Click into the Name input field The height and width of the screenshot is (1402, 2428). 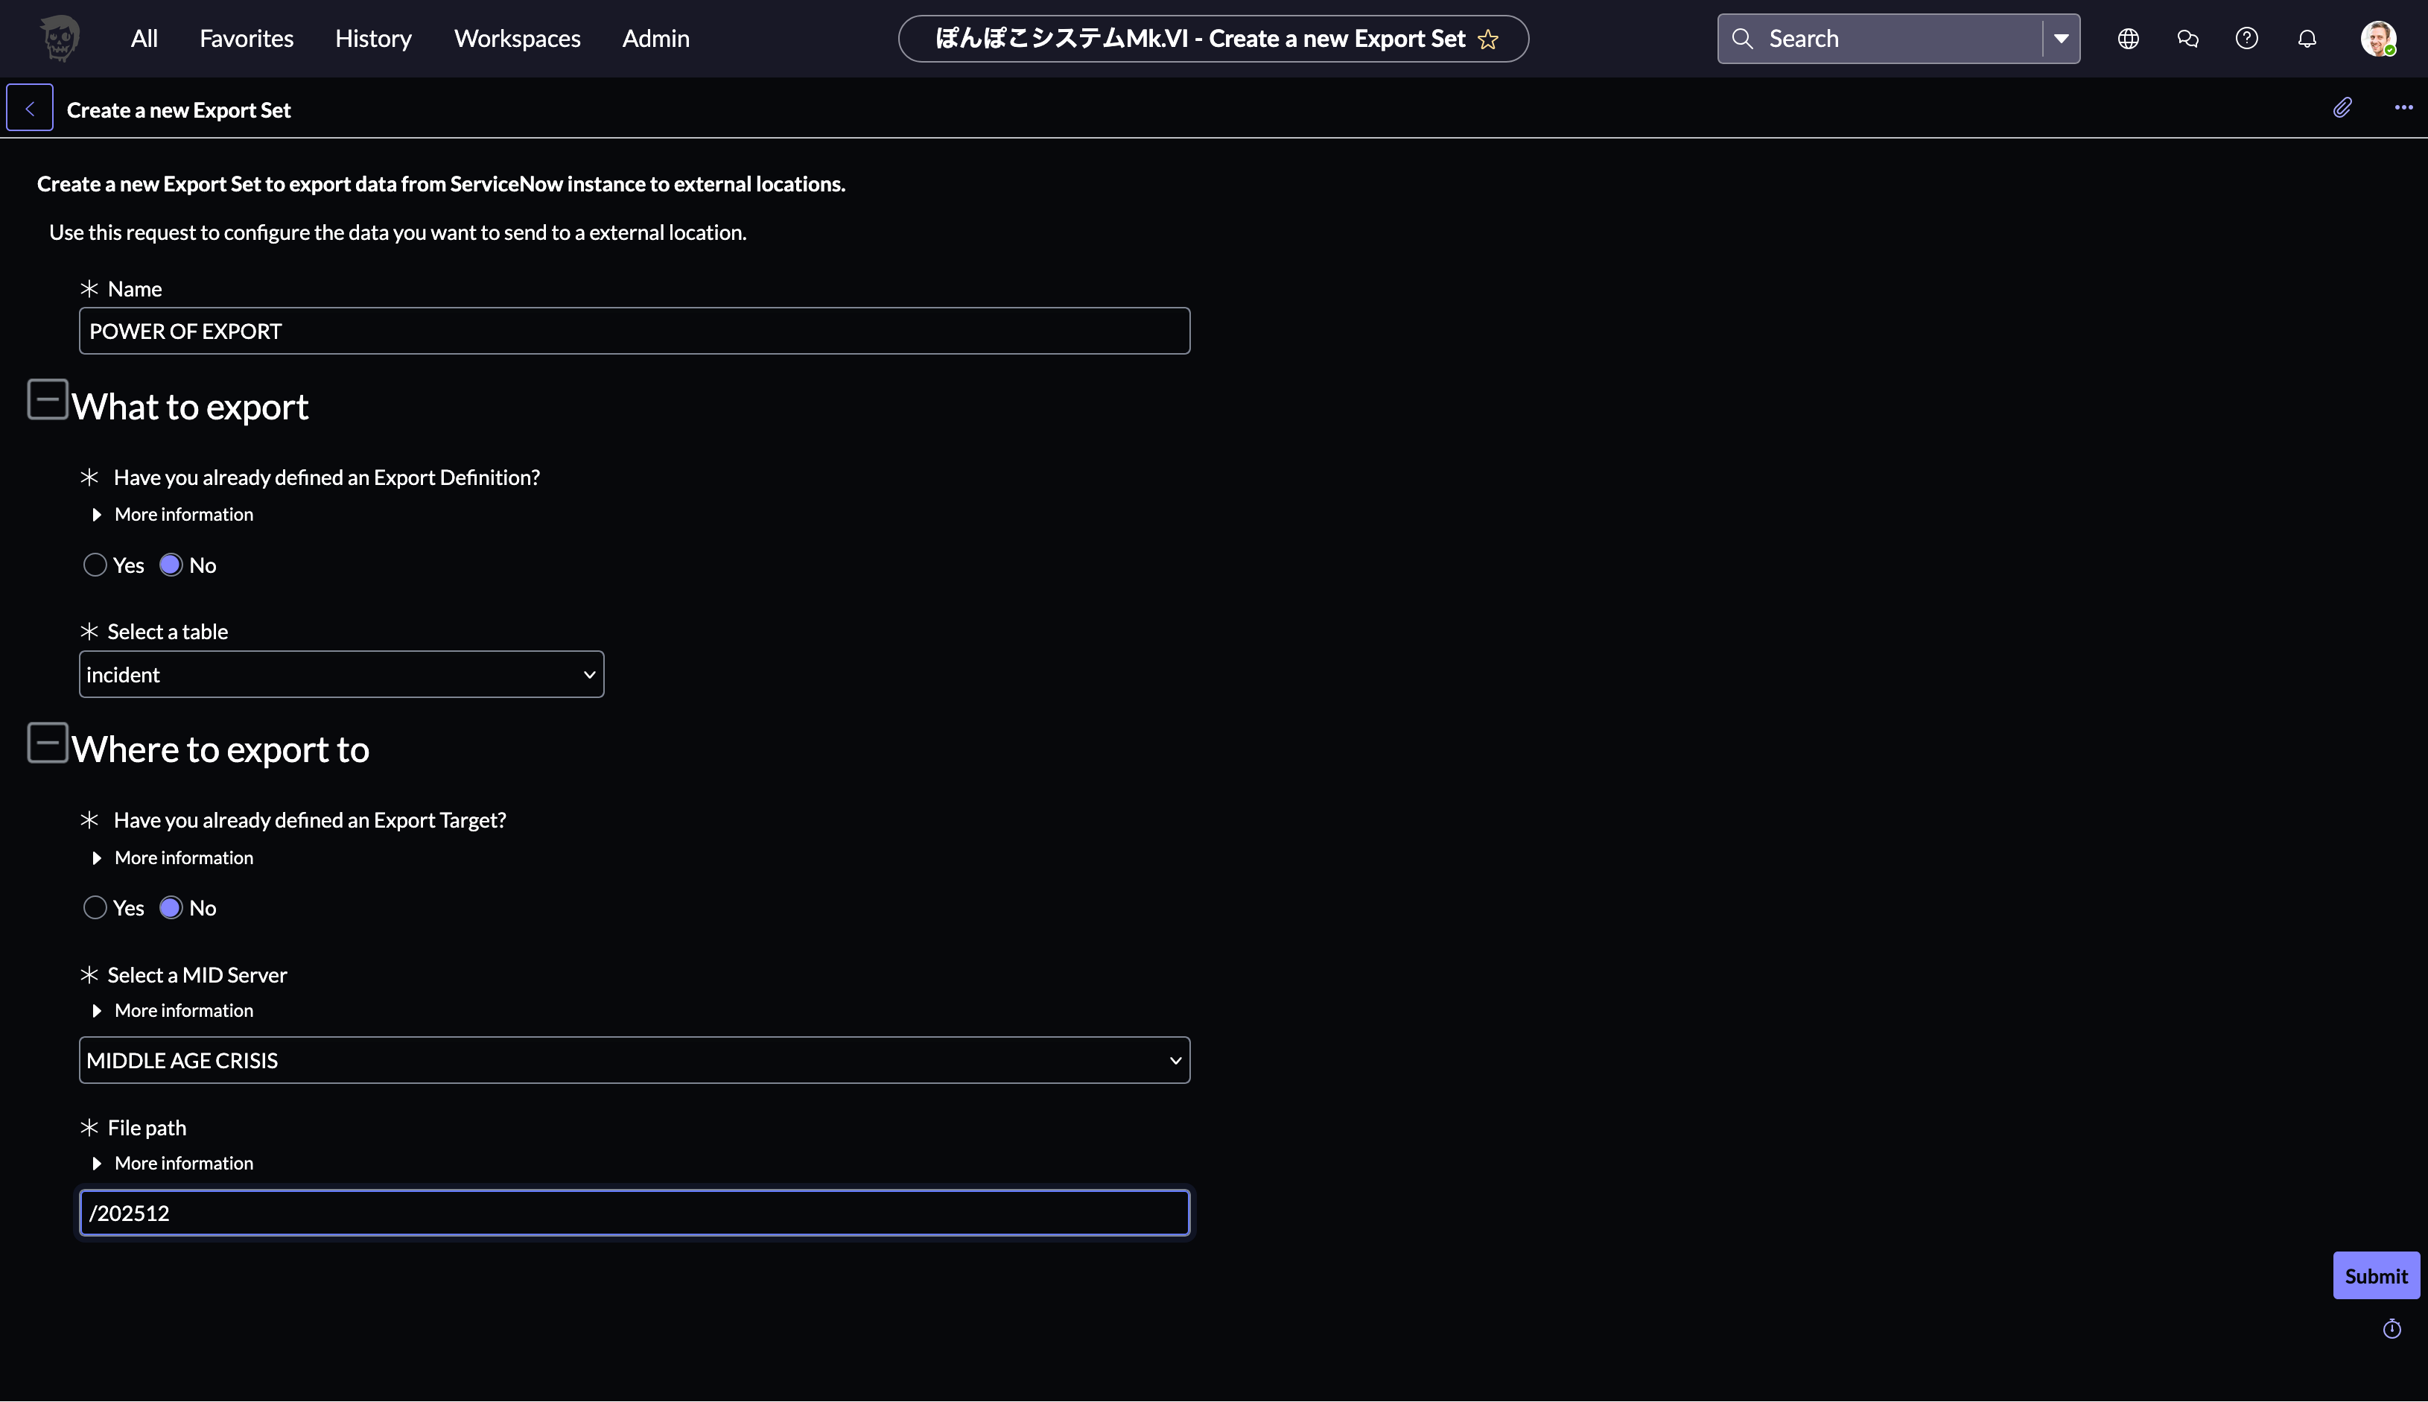pyautogui.click(x=634, y=332)
